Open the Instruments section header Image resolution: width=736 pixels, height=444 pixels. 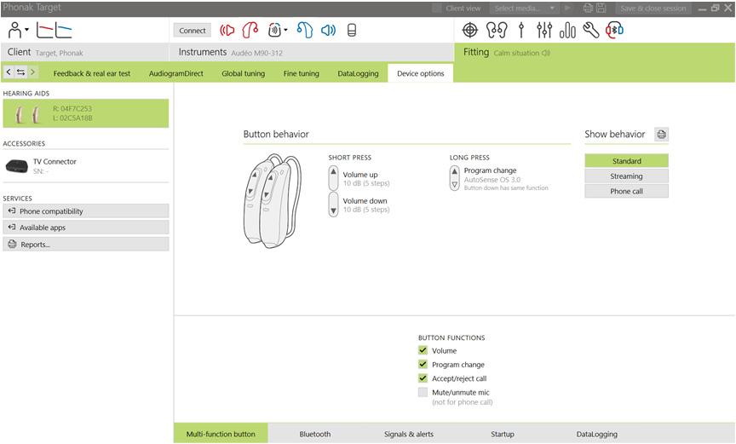(x=312, y=52)
